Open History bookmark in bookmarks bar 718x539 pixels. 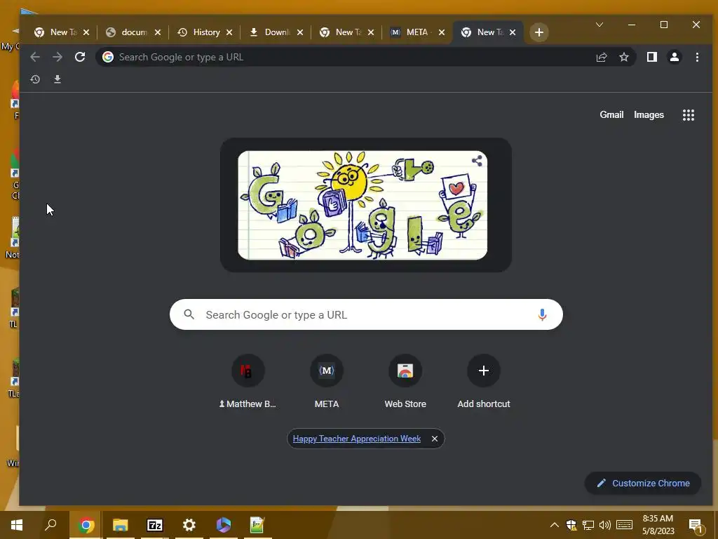(x=35, y=79)
